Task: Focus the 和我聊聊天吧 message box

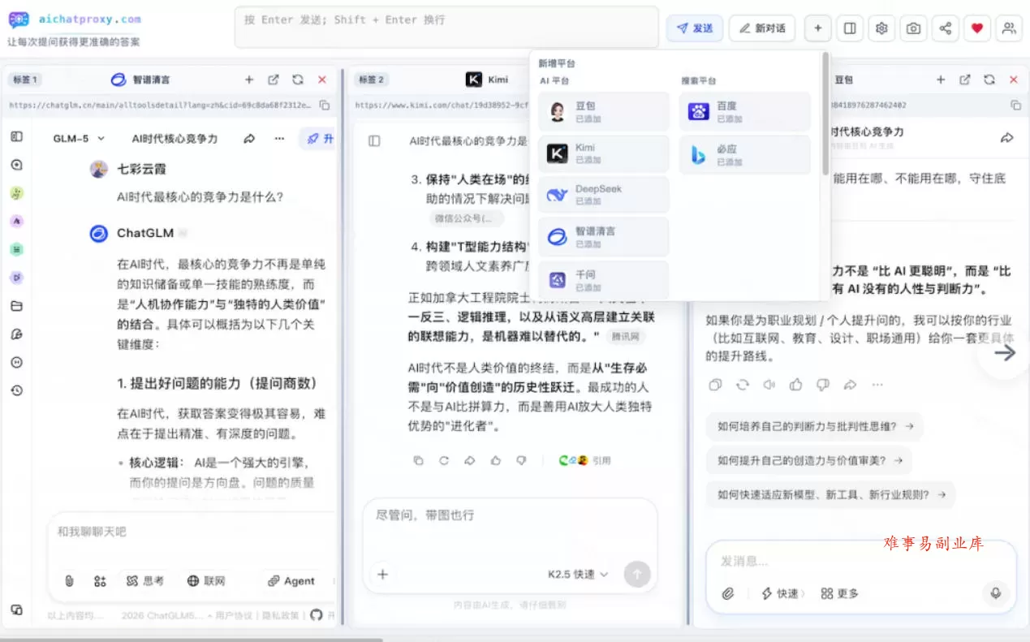Action: 191,532
